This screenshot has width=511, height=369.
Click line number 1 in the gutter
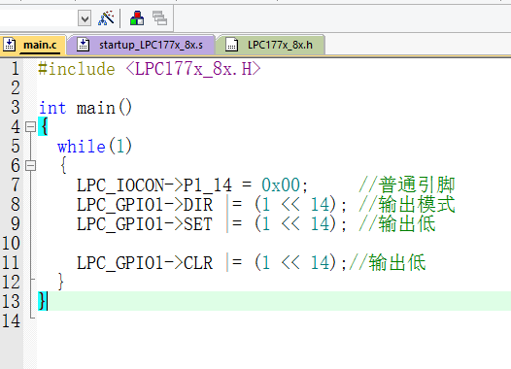pyautogui.click(x=16, y=69)
